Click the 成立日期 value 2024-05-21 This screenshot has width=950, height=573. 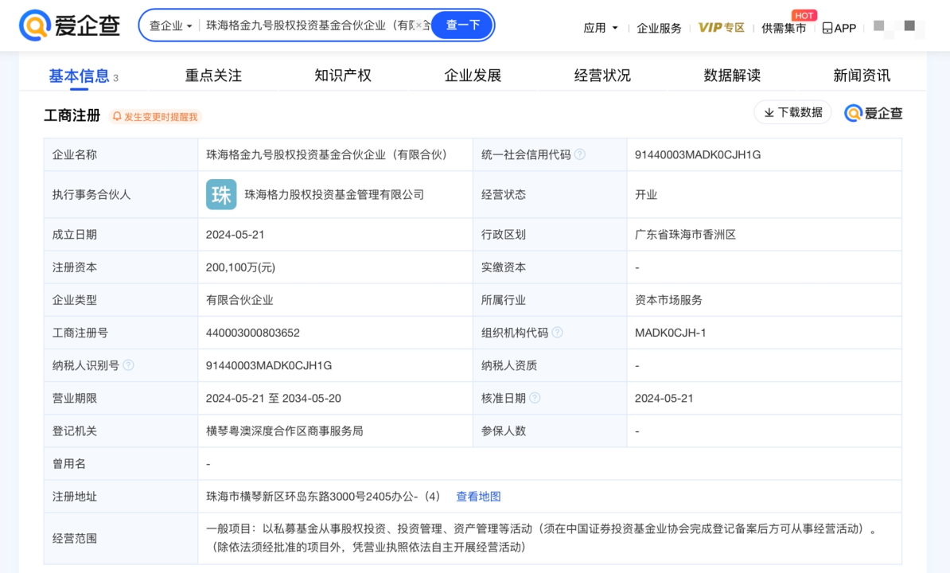point(235,235)
